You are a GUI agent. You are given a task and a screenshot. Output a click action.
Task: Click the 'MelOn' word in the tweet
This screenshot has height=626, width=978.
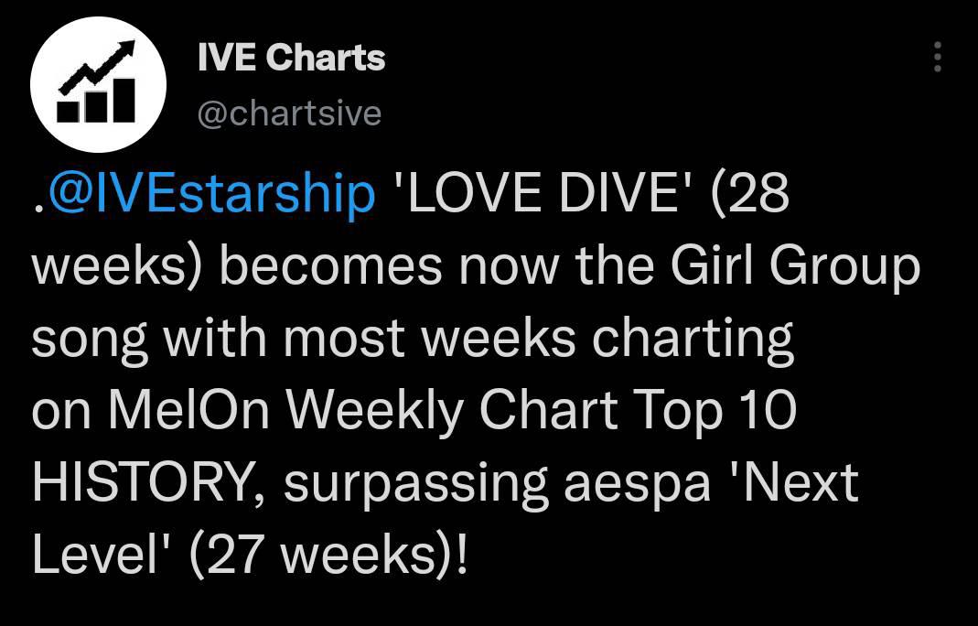point(189,410)
